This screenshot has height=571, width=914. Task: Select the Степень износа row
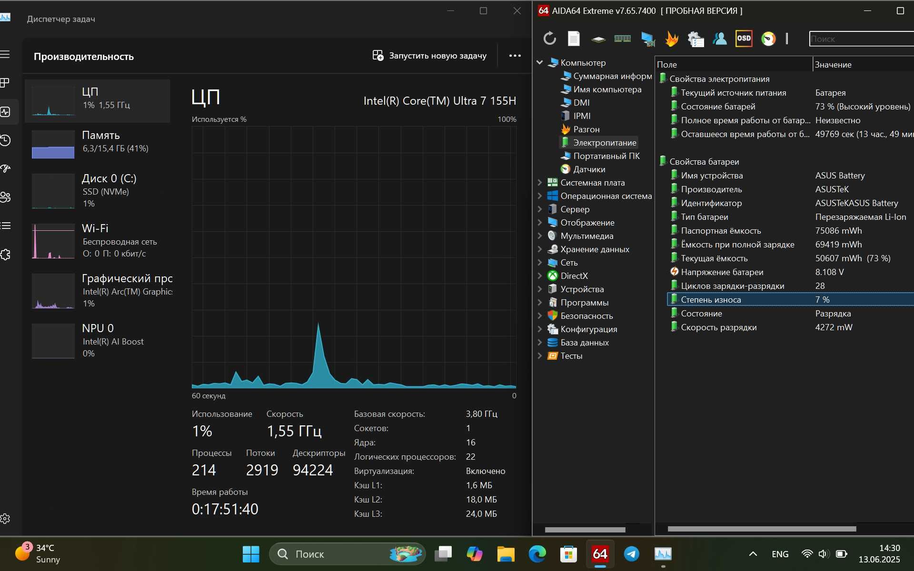[x=790, y=299]
